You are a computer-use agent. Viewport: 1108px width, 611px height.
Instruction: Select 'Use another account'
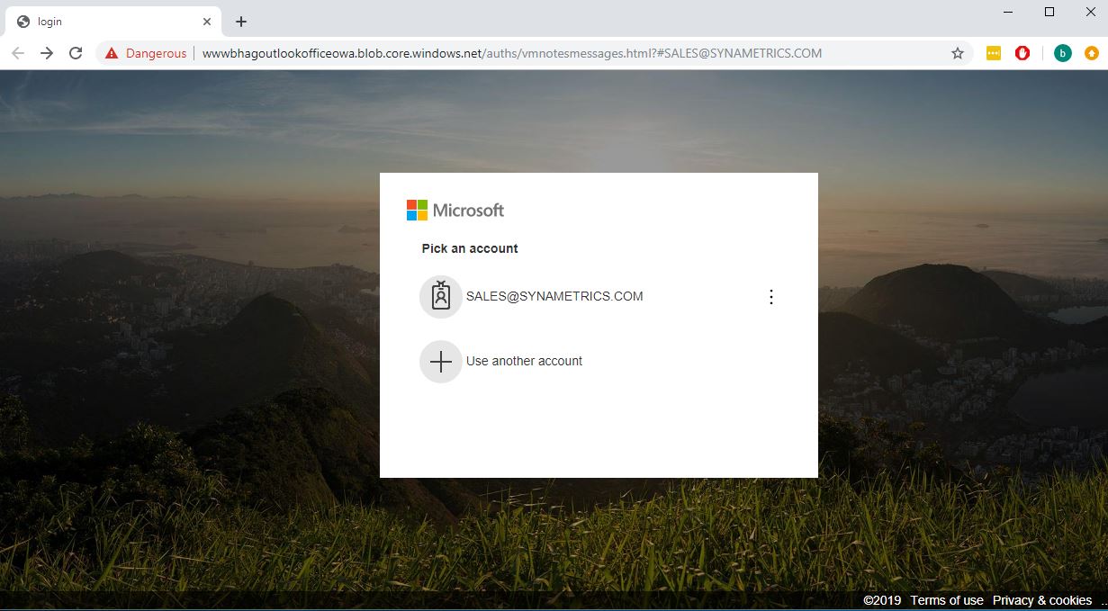524,361
